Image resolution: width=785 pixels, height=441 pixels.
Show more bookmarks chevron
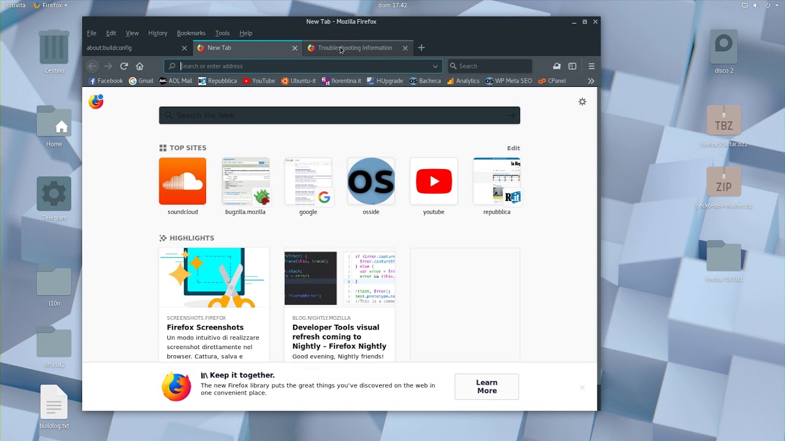tap(591, 81)
